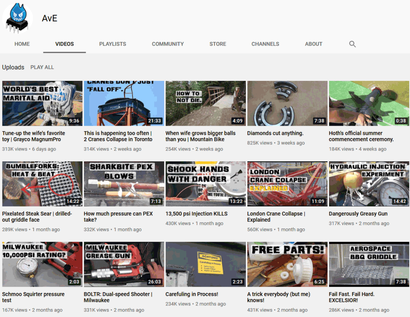
Task: Go to the Community tab
Action: tap(168, 44)
